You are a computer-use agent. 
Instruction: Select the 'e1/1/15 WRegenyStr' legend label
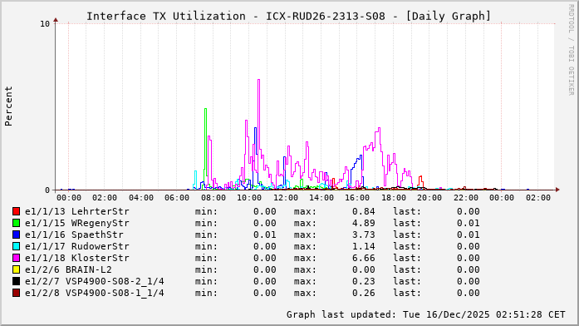point(76,223)
